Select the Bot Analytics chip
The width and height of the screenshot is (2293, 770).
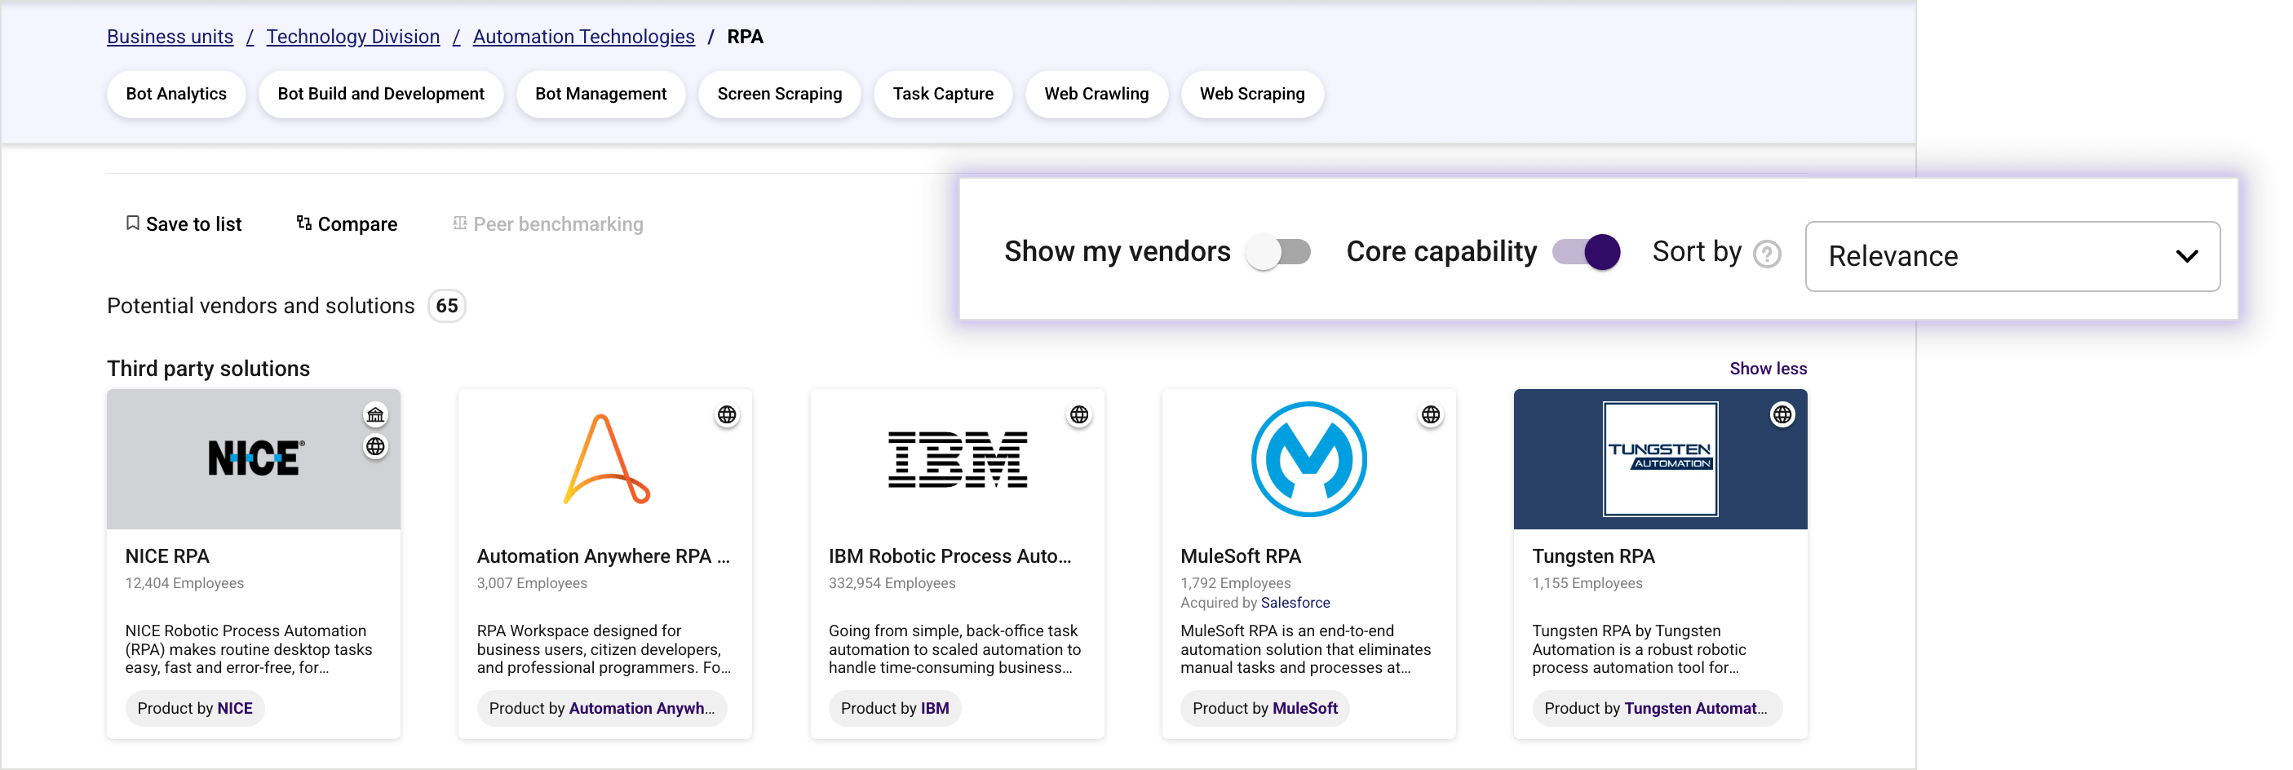(x=176, y=95)
